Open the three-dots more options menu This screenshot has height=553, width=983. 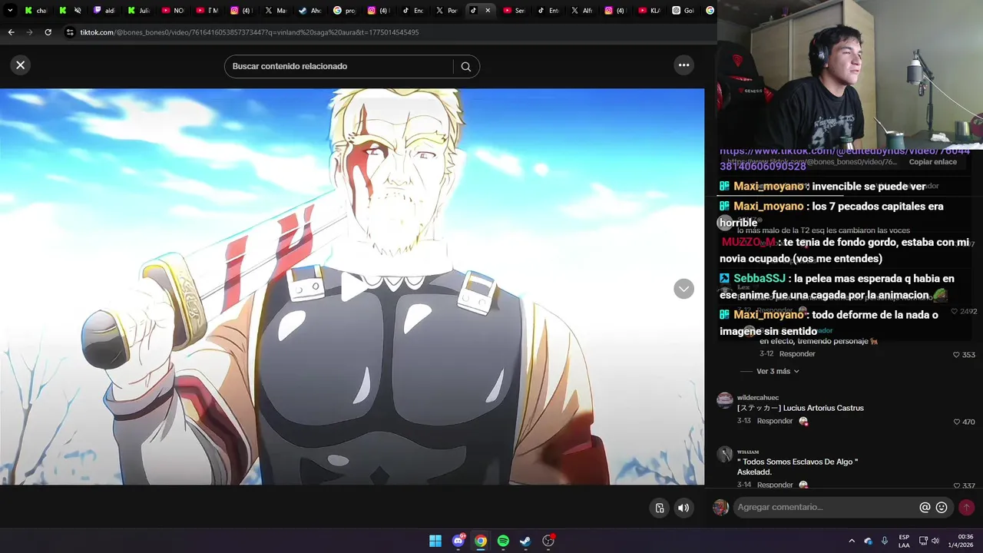683,65
